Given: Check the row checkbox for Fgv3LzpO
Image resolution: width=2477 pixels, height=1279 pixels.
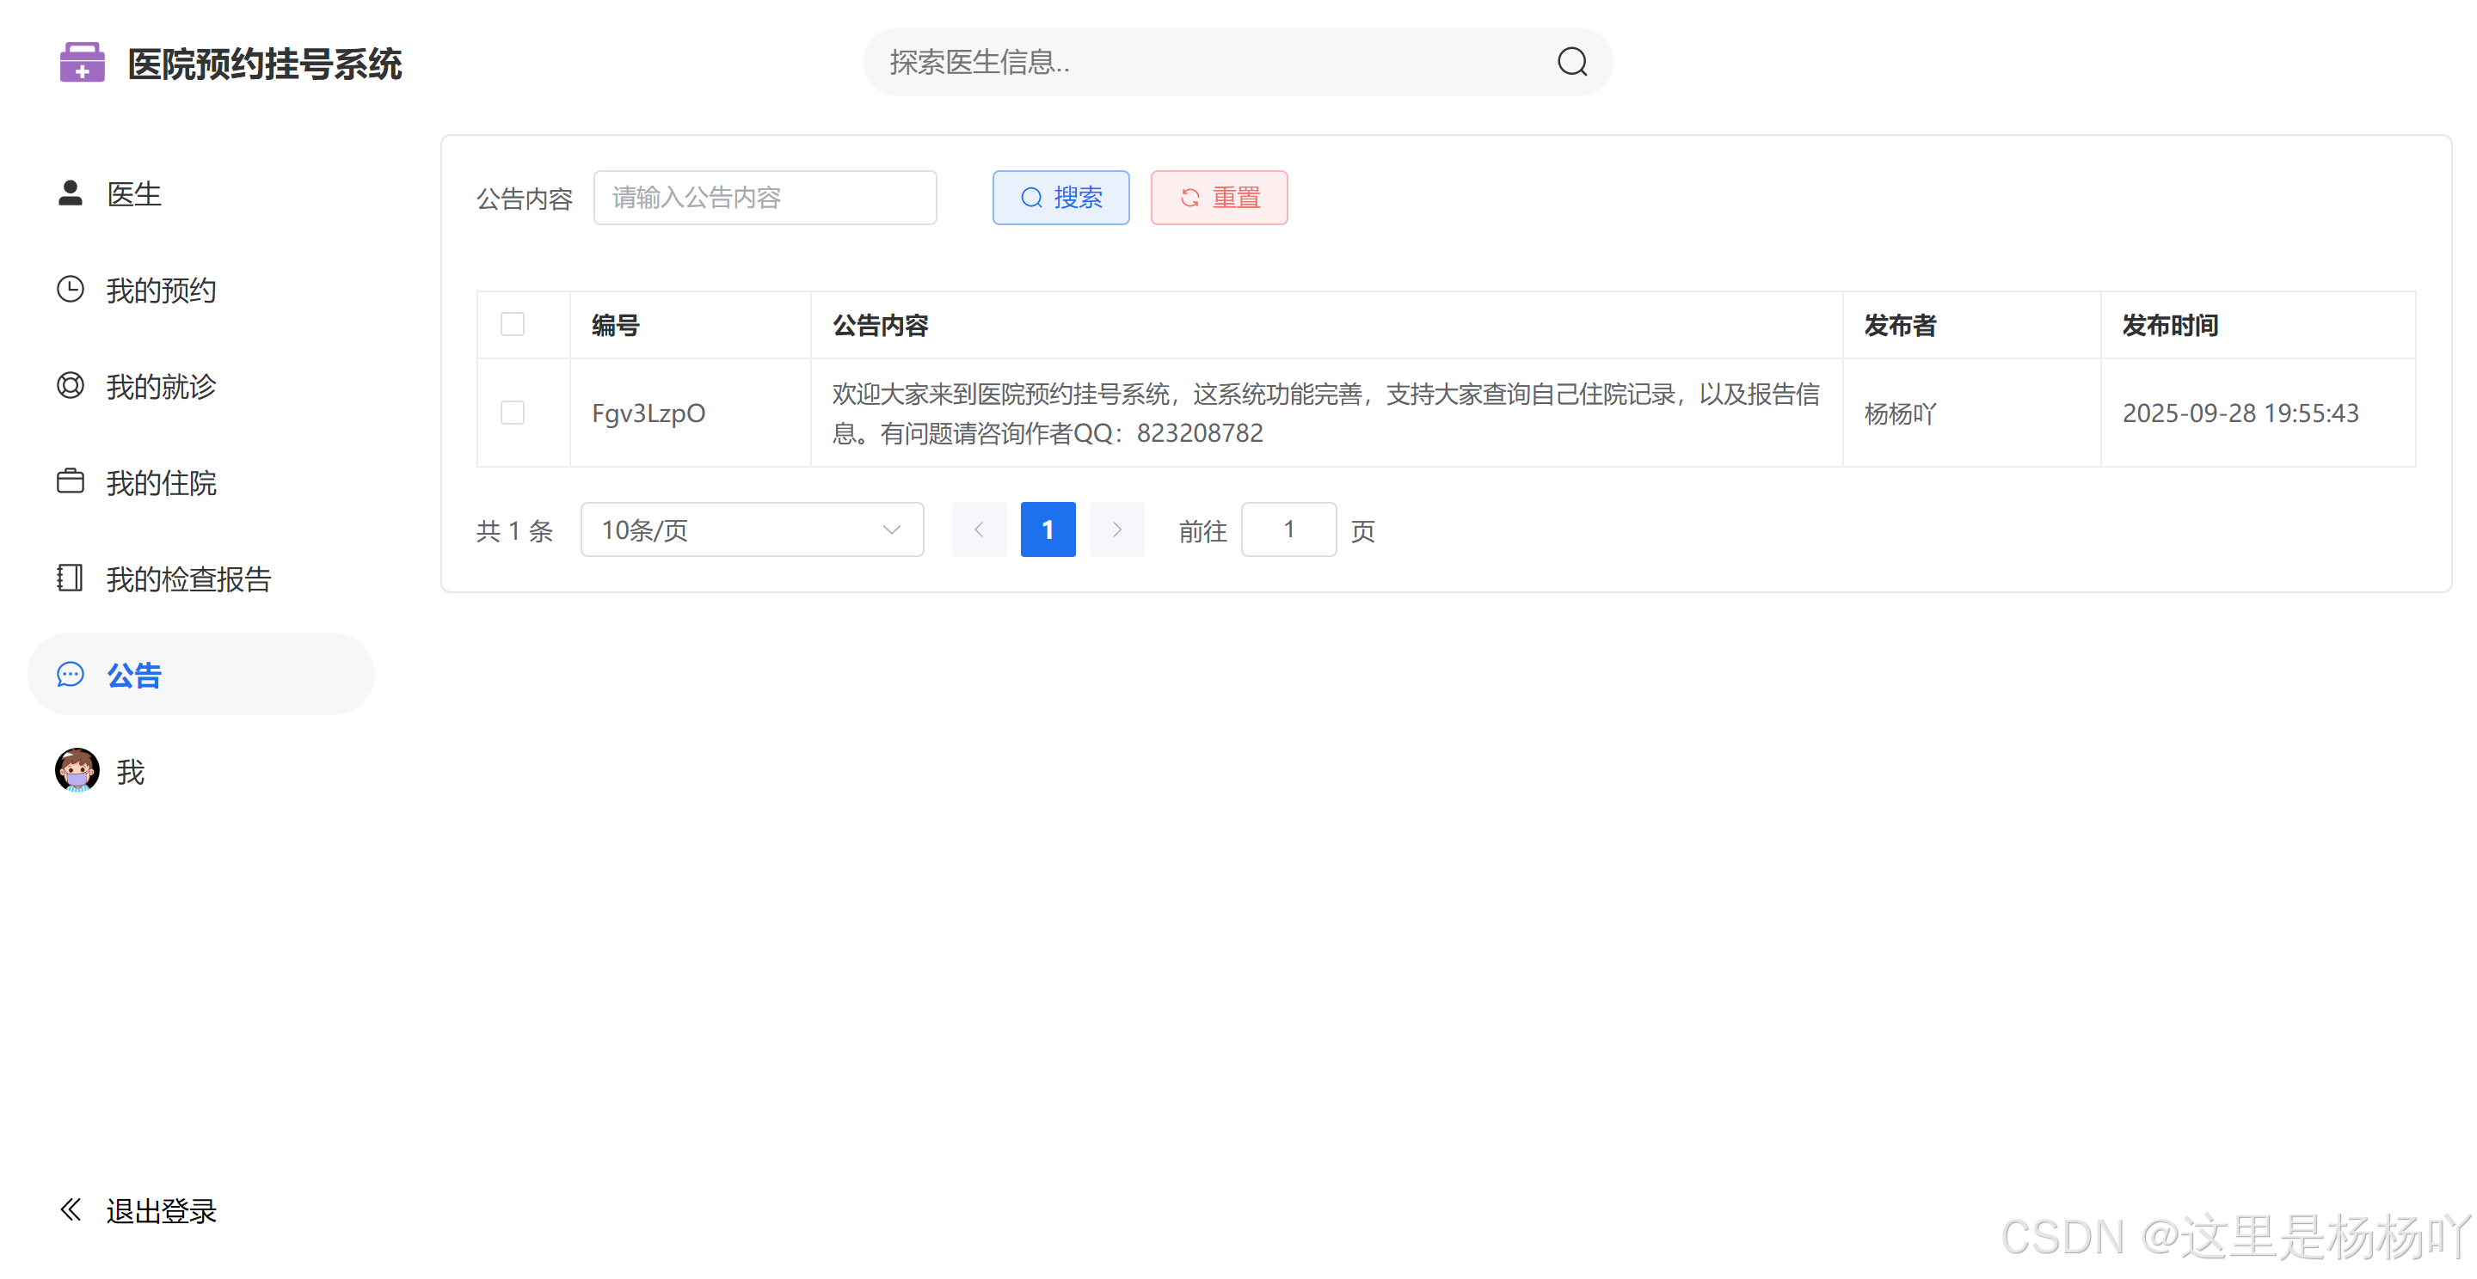Looking at the screenshot, I should 513,413.
